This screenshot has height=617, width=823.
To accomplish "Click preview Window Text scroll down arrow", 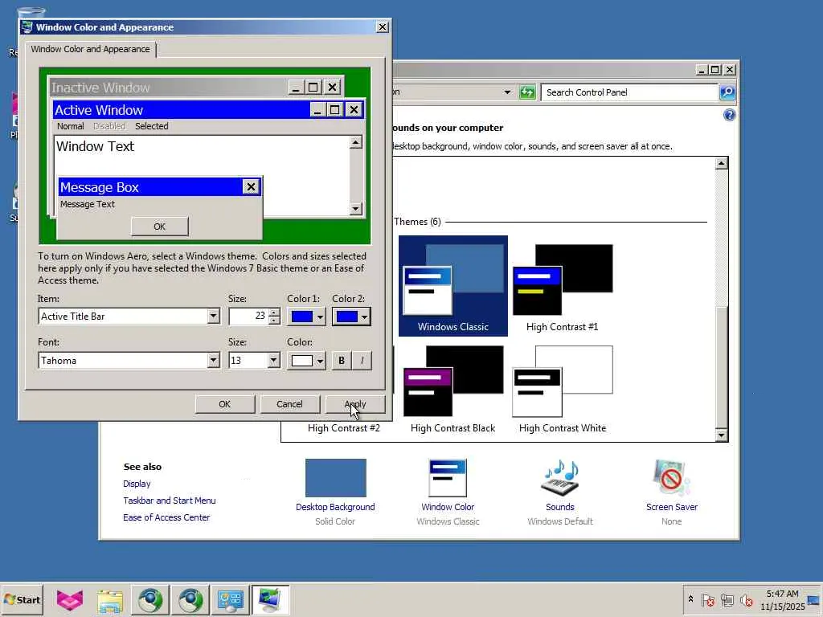I will 355,209.
